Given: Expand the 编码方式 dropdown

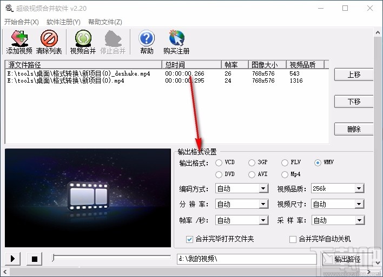Looking at the screenshot, I should pyautogui.click(x=263, y=188).
